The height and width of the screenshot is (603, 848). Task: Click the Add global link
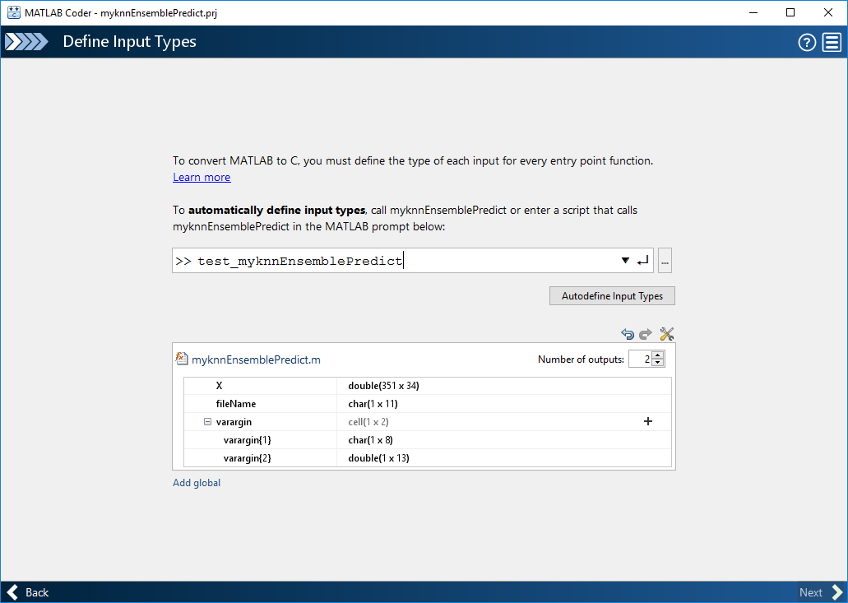(197, 483)
